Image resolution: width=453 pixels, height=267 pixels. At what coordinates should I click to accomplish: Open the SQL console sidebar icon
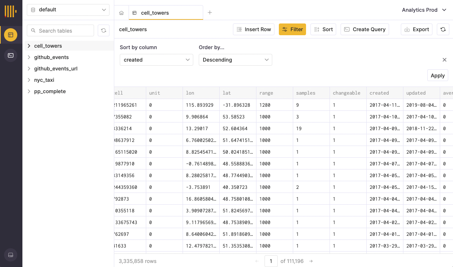point(11,55)
